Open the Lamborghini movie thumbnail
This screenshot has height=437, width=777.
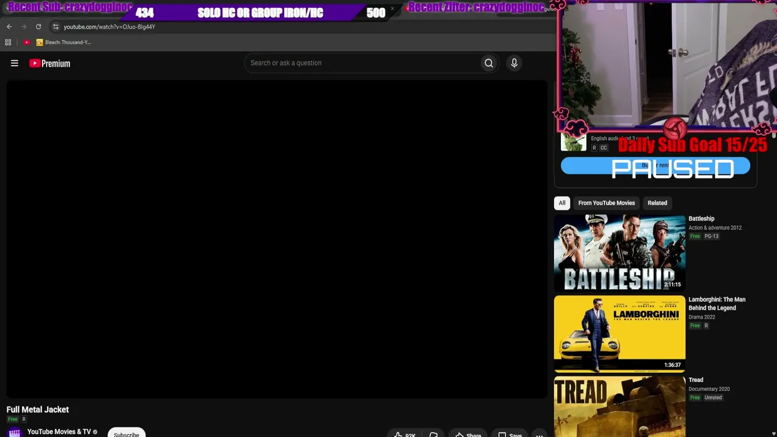point(620,333)
